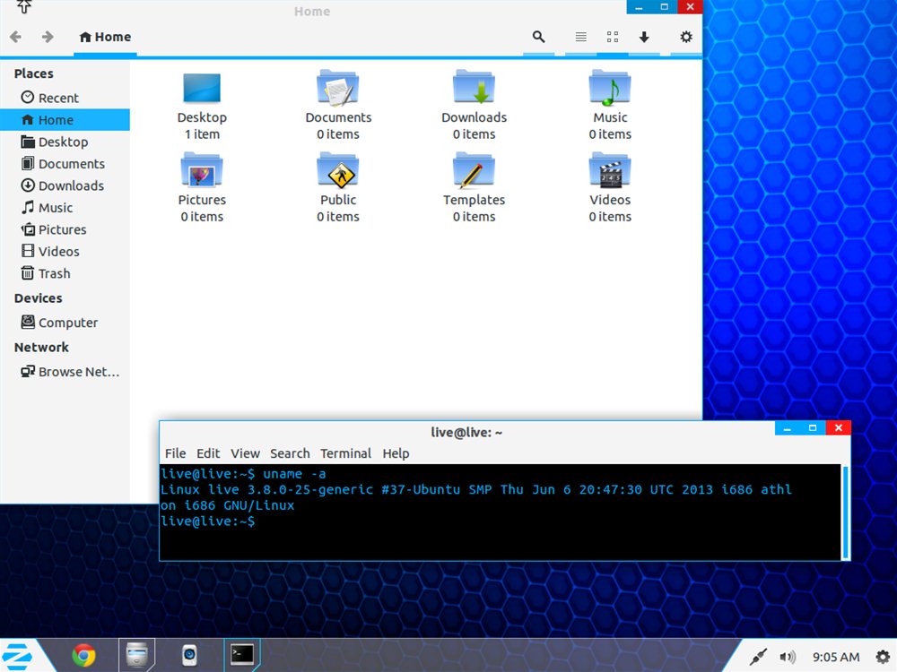Open the volume control in system tray
The width and height of the screenshot is (897, 672).
point(788,657)
